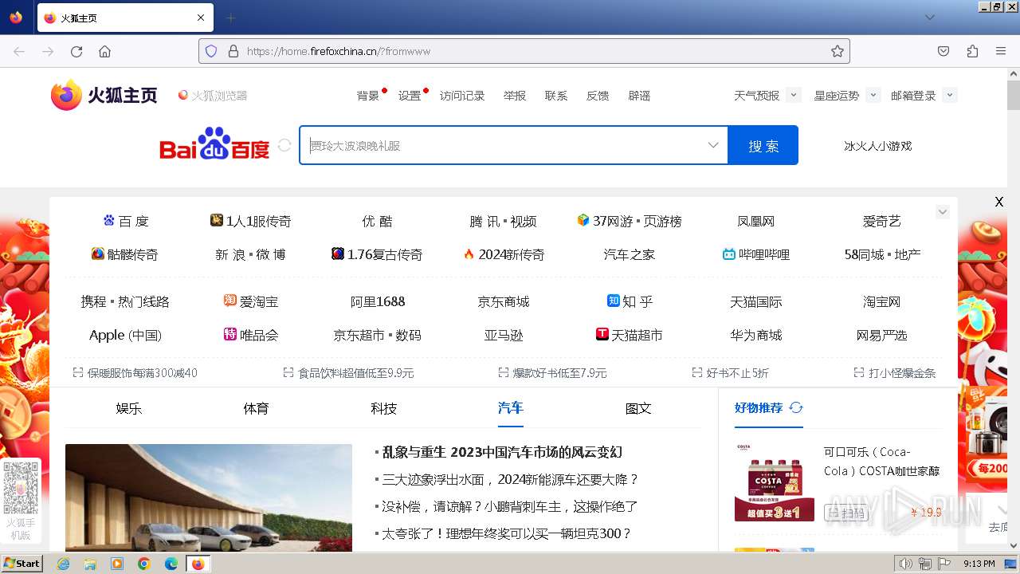1020x574 pixels.
Task: Expand the 天气预报 dropdown
Action: (793, 95)
